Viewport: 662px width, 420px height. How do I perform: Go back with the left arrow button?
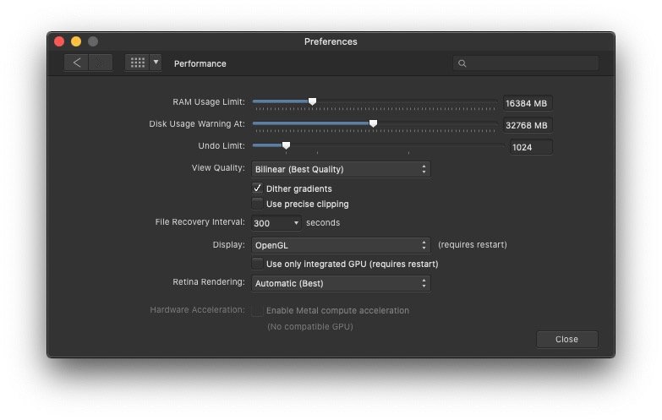click(76, 63)
